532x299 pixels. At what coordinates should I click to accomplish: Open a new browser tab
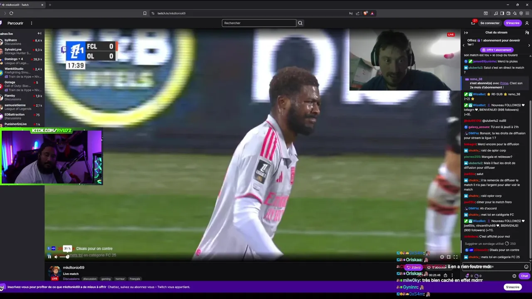pos(50,5)
